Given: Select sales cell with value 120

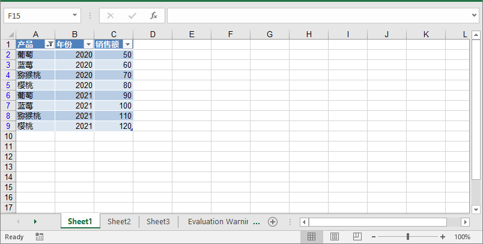Looking at the screenshot, I should pyautogui.click(x=114, y=126).
